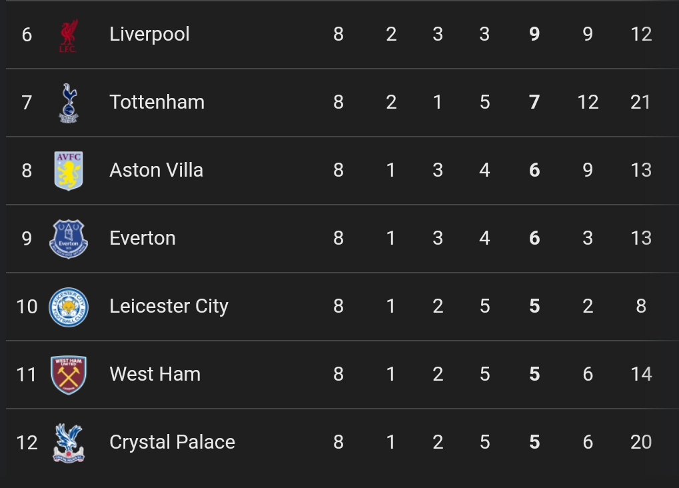Open the West Ham team name
679x488 pixels.
[155, 375]
